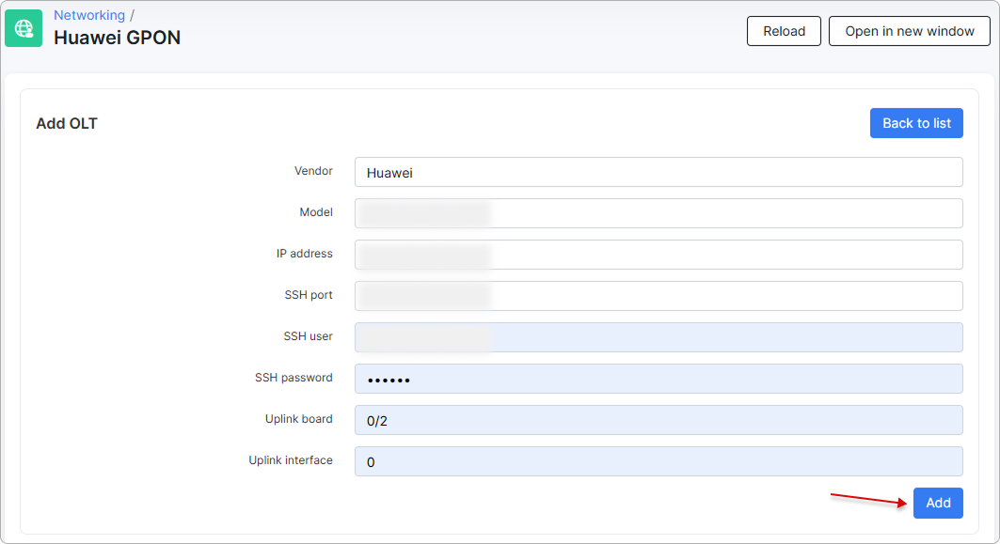Focus the IP address field

pos(659,255)
